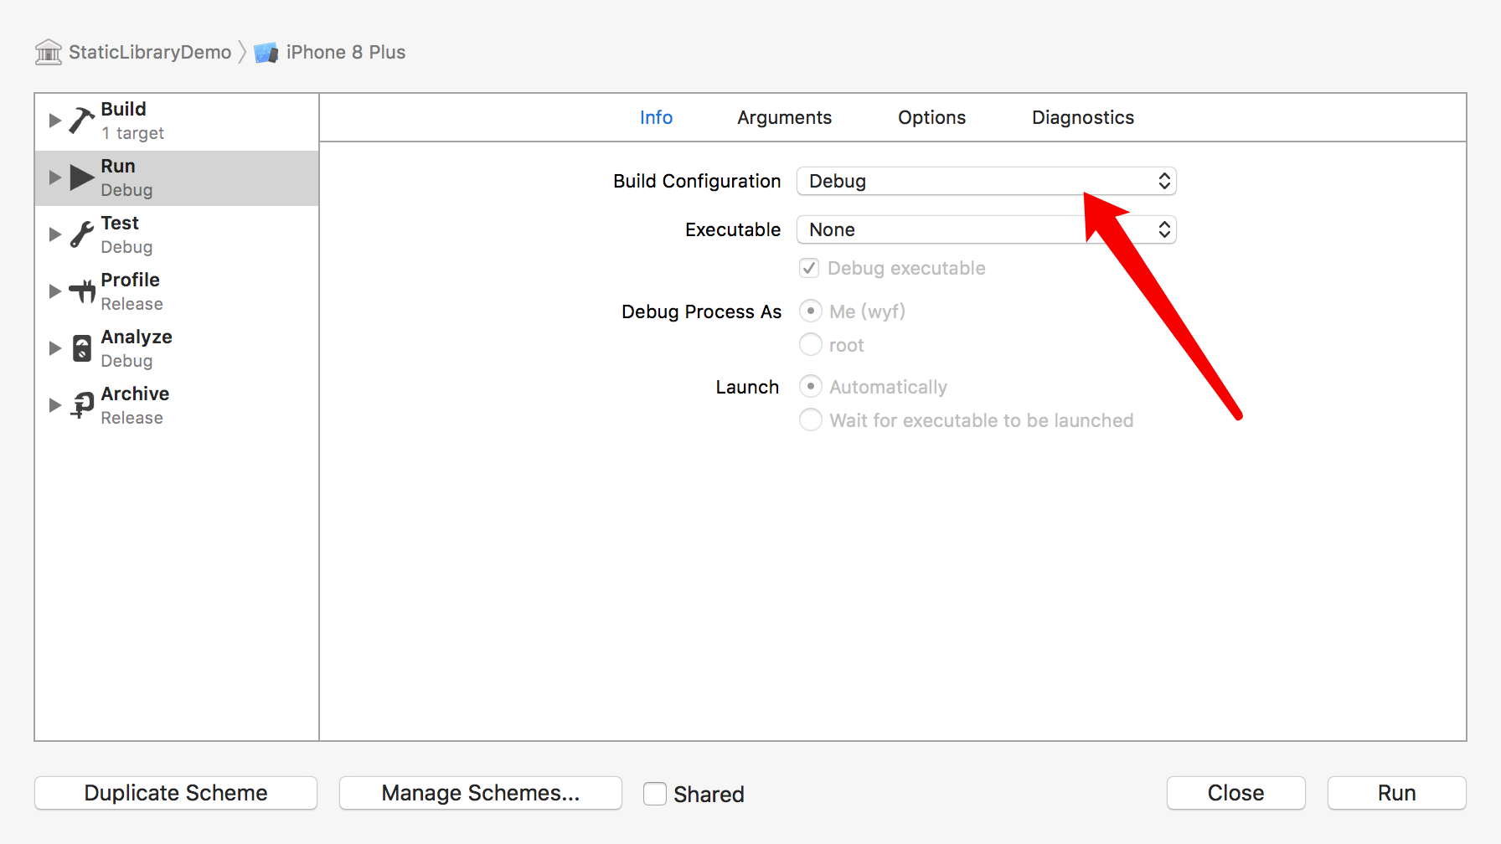The image size is (1501, 844).
Task: Switch to the Diagnostics tab
Action: [x=1082, y=118]
